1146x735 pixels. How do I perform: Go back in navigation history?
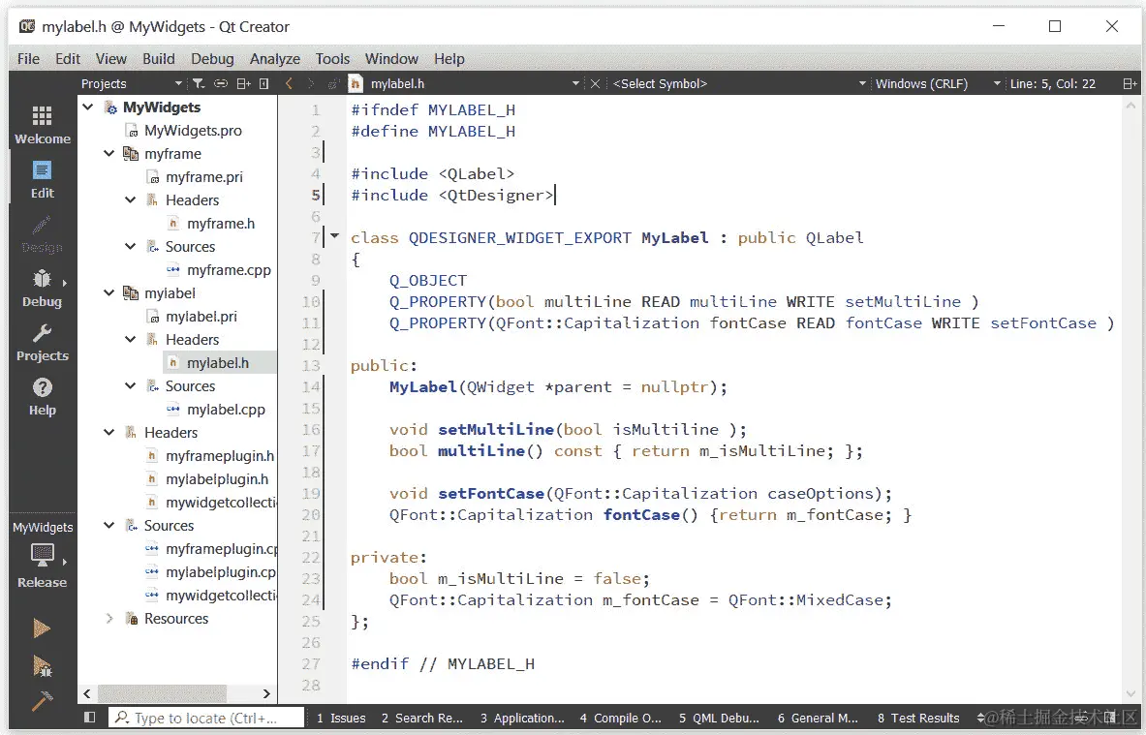point(289,83)
